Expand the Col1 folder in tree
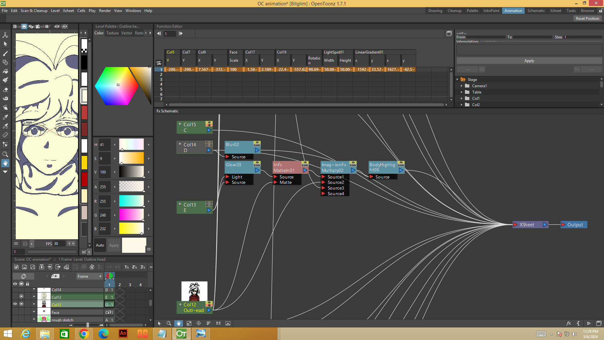 (462, 99)
